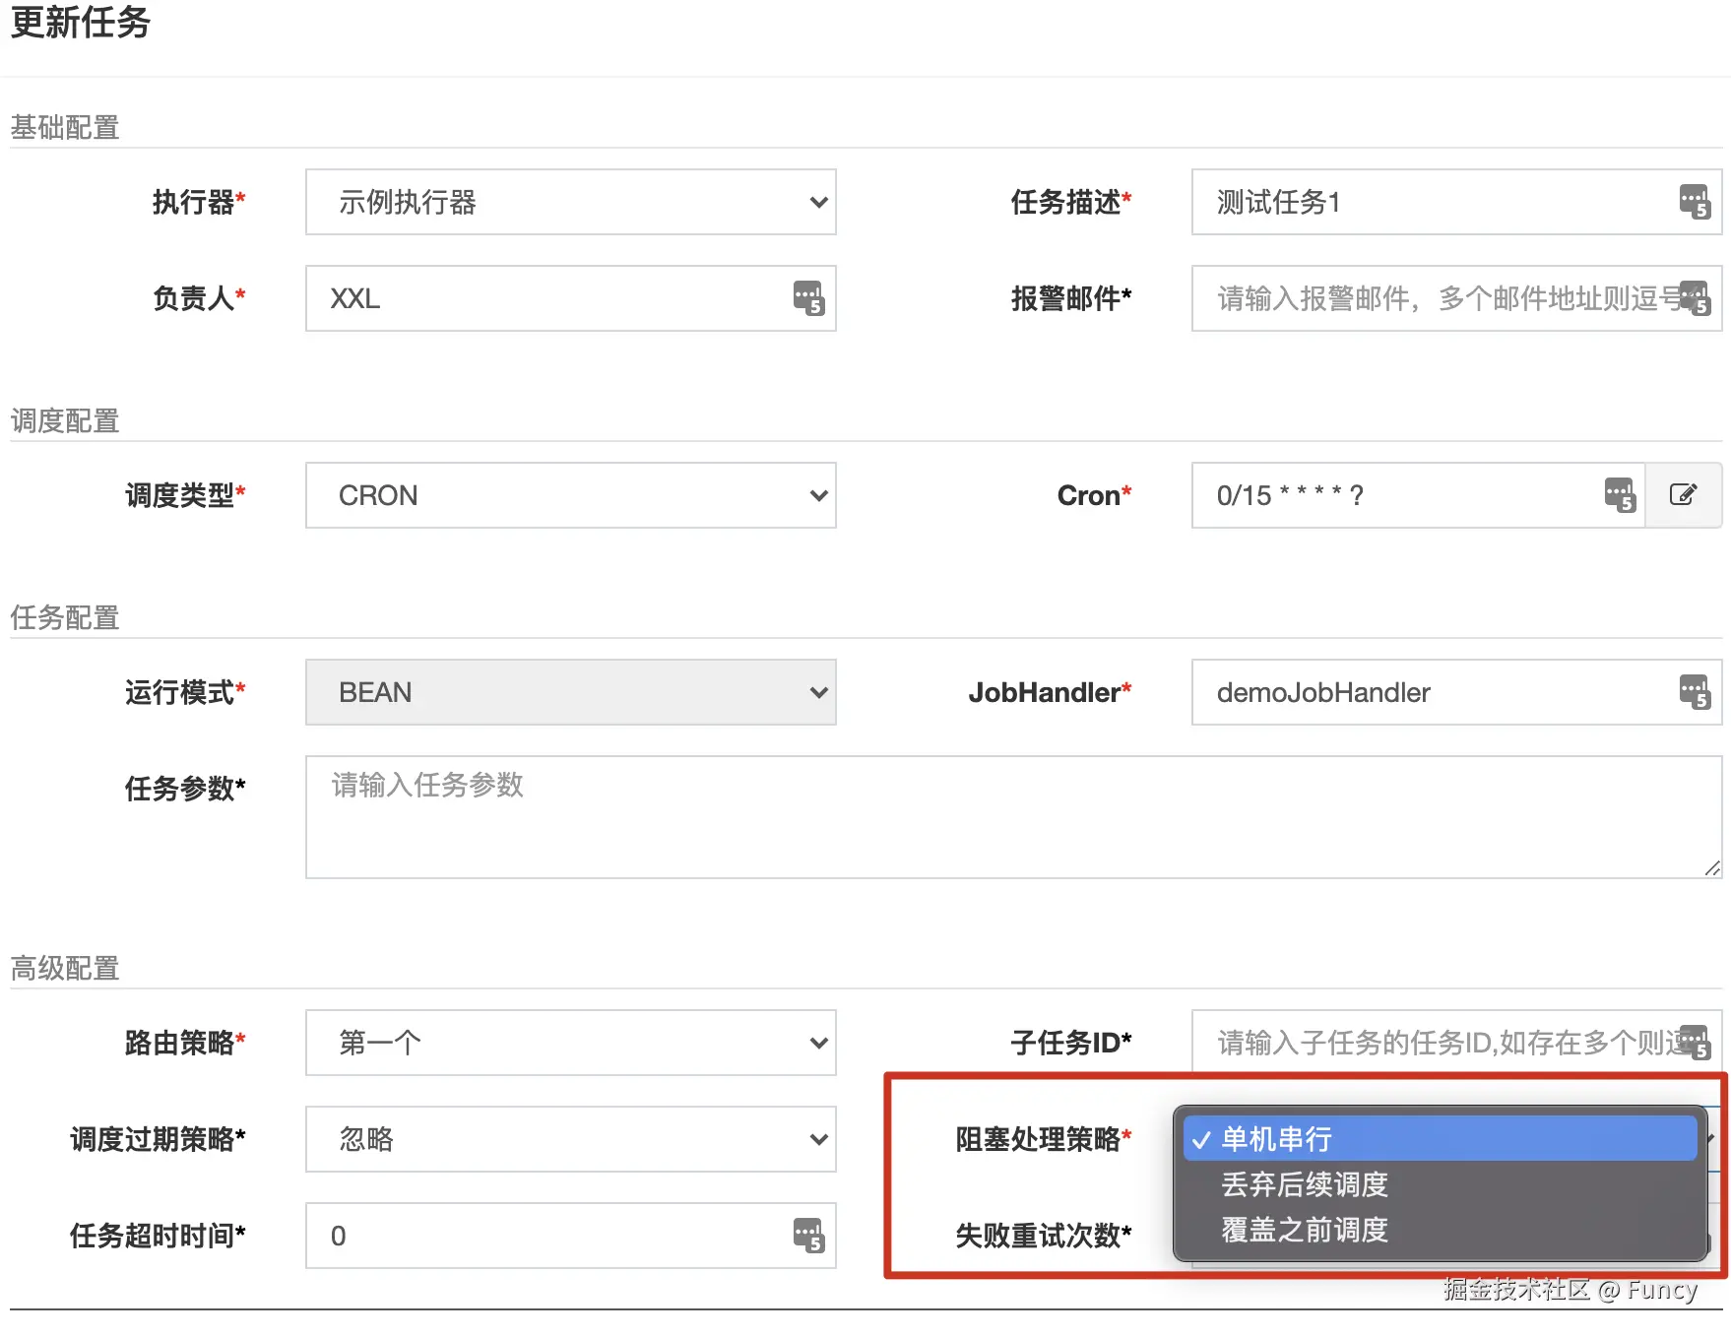Open the 执行器 dropdown
1731x1337 pixels.
pos(570,202)
